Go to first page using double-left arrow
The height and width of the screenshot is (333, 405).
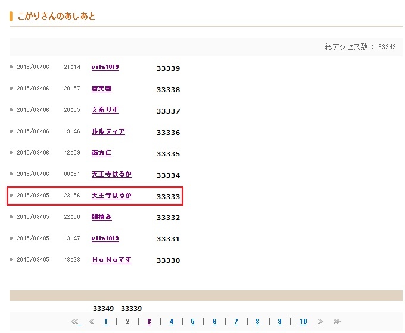coord(75,322)
